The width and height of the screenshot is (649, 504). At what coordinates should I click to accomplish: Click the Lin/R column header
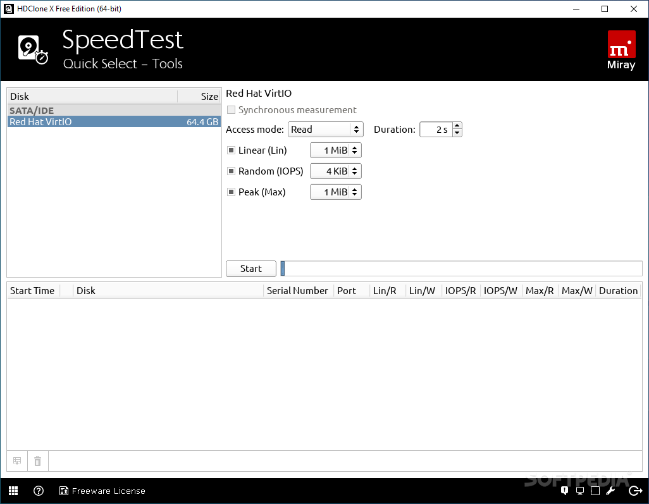click(387, 290)
